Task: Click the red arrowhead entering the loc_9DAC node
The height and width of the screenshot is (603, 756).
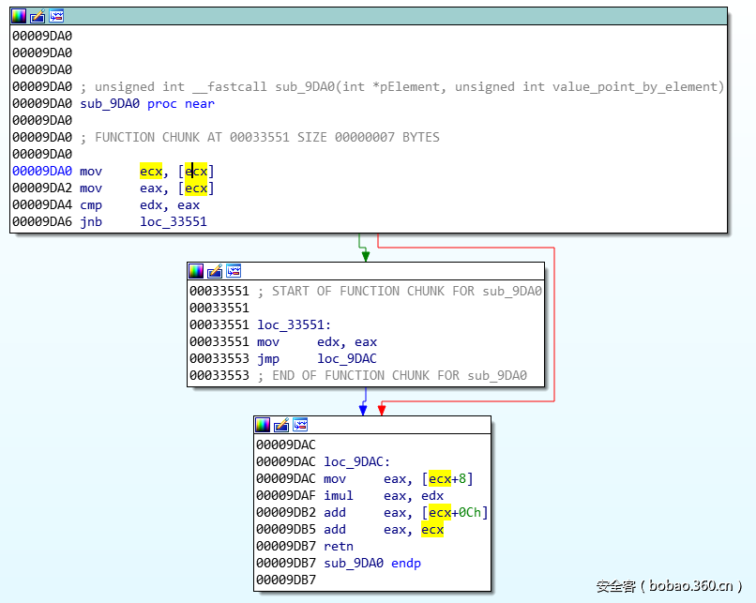Action: pos(382,410)
